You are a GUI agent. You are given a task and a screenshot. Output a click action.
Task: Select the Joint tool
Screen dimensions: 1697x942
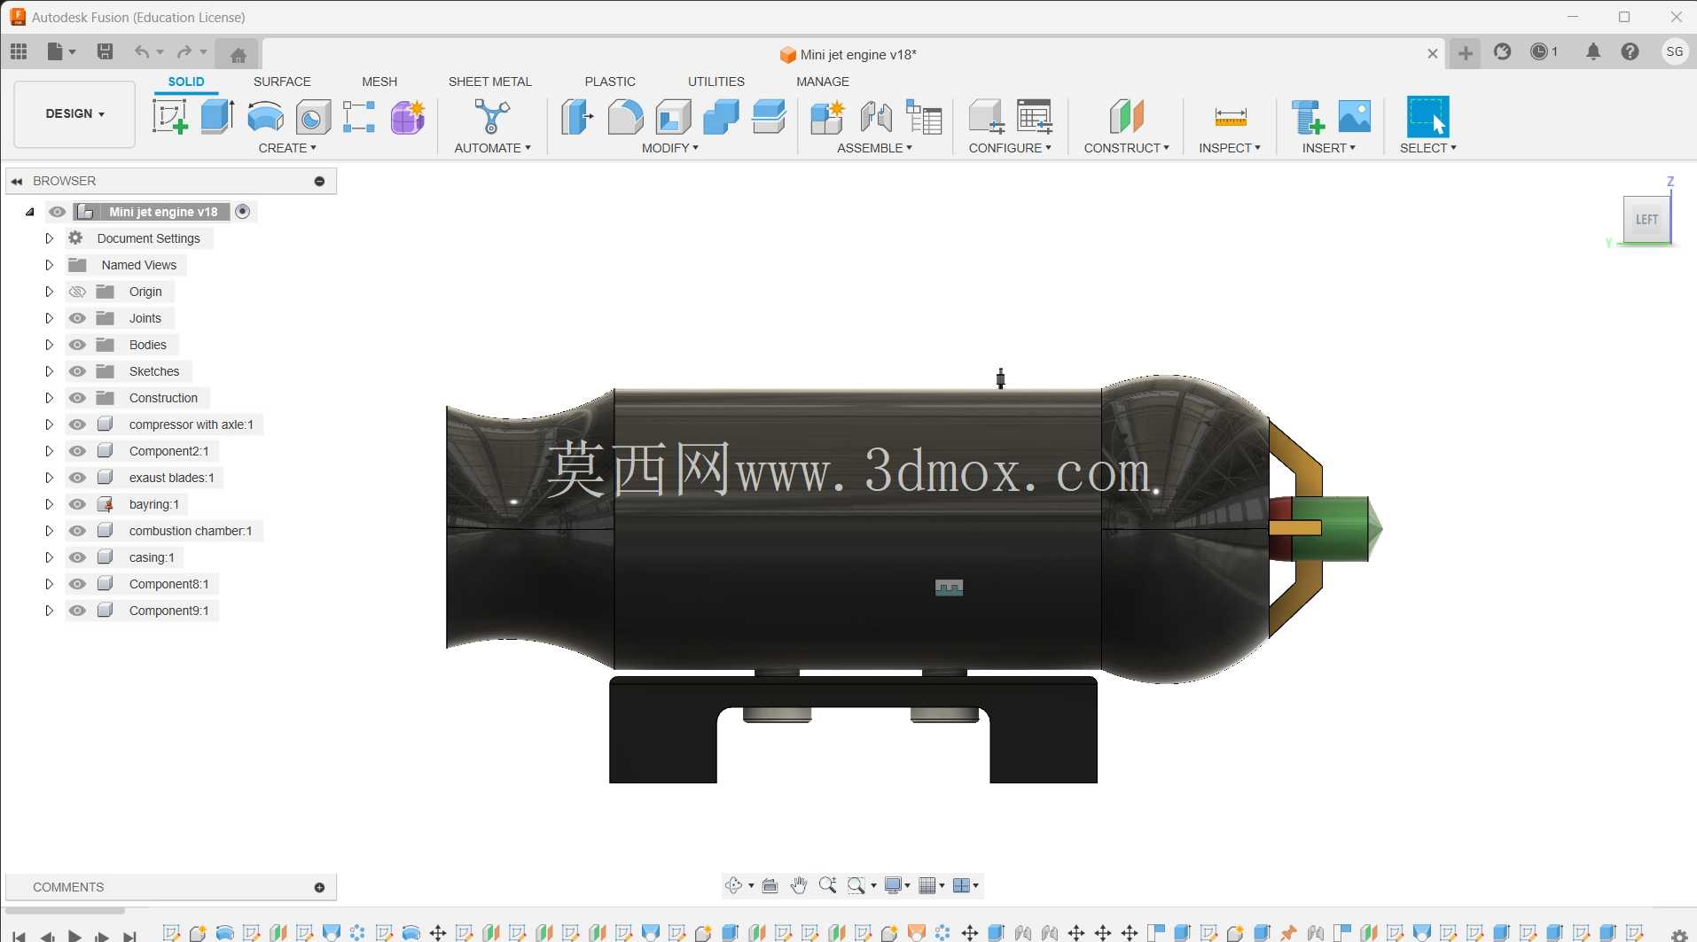pos(876,117)
